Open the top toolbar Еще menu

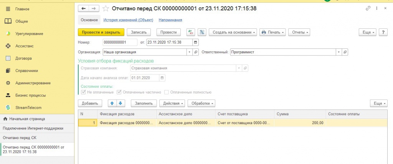368,32
